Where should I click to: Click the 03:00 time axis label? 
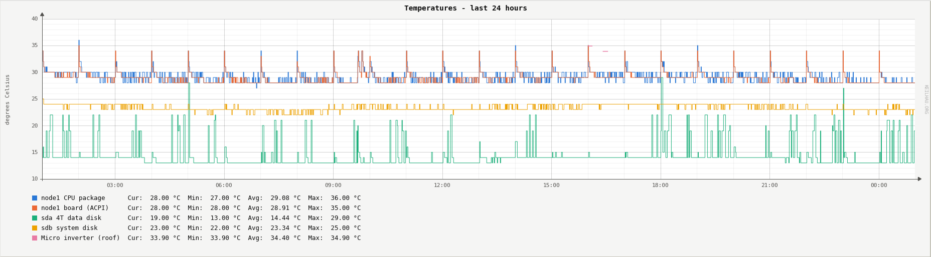115,185
